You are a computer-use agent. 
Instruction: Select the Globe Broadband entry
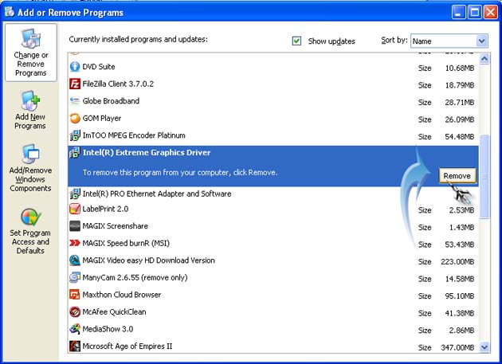pyautogui.click(x=273, y=101)
